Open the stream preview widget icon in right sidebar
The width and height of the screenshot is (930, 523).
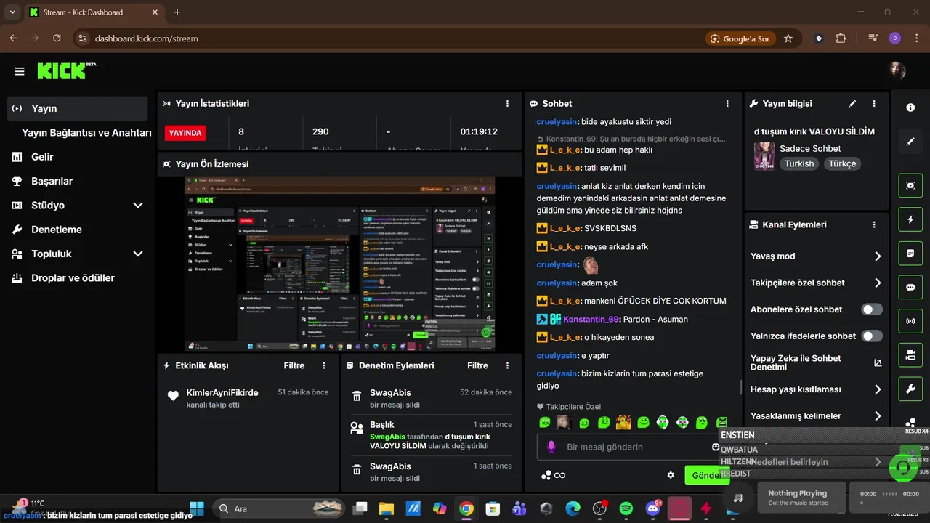(910, 185)
